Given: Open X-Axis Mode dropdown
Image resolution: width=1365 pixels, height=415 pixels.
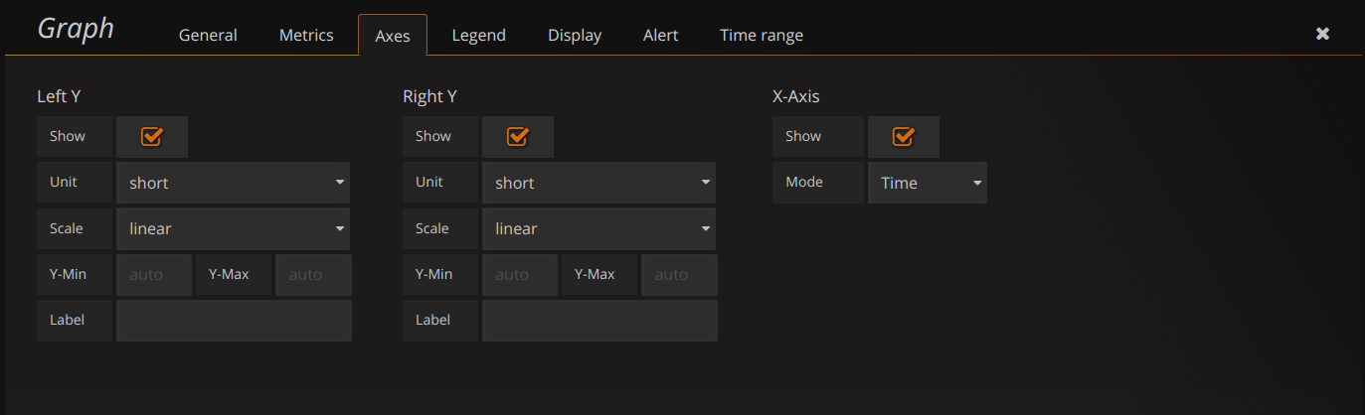Looking at the screenshot, I should [928, 183].
